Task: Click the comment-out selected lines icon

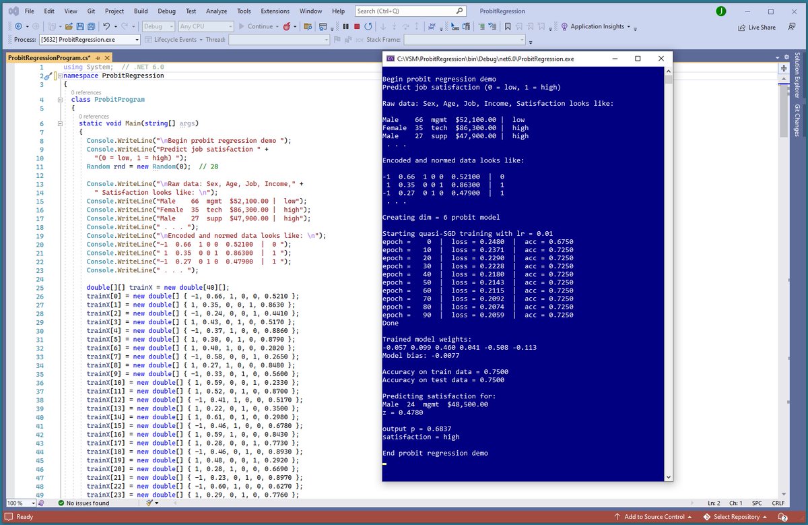Action: coord(481,26)
